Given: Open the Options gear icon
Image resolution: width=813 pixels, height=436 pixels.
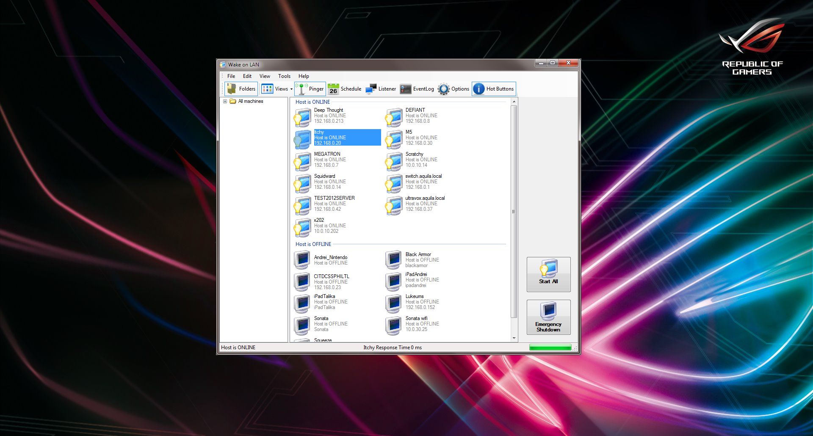Looking at the screenshot, I should pos(444,89).
